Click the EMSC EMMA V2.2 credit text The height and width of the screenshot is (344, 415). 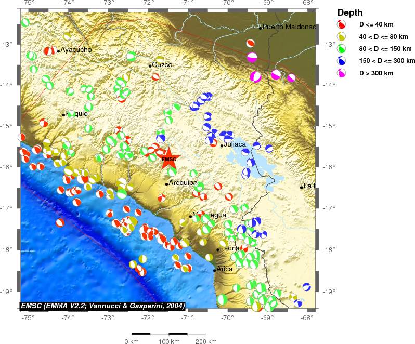click(102, 306)
